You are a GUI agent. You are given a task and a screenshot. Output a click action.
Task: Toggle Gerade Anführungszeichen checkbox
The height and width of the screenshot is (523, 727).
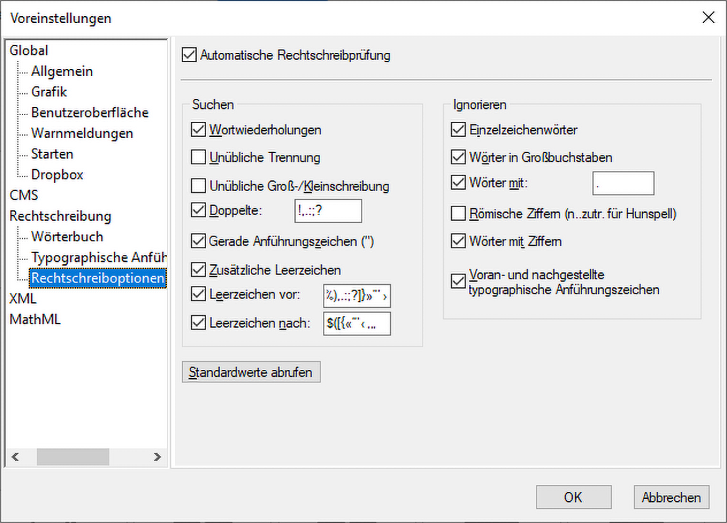[x=199, y=241]
